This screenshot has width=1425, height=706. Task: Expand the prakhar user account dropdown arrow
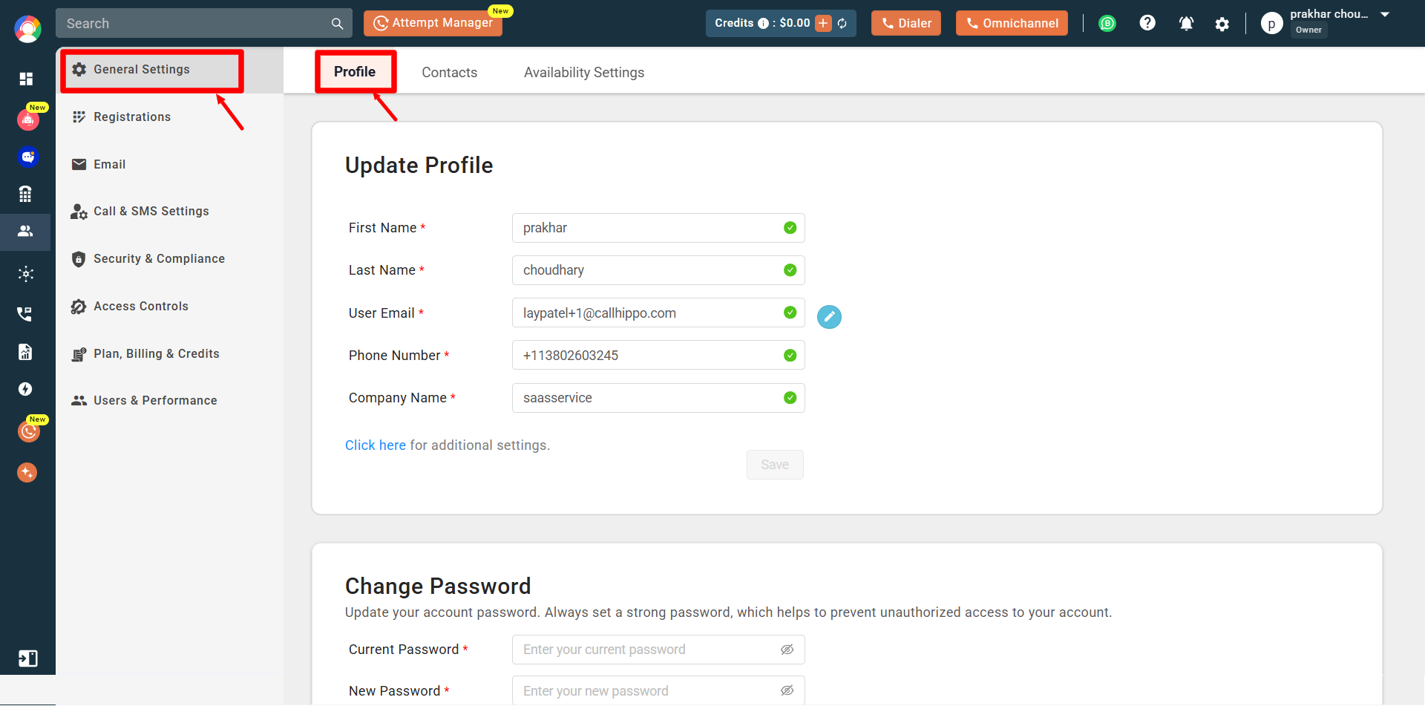coord(1385,15)
